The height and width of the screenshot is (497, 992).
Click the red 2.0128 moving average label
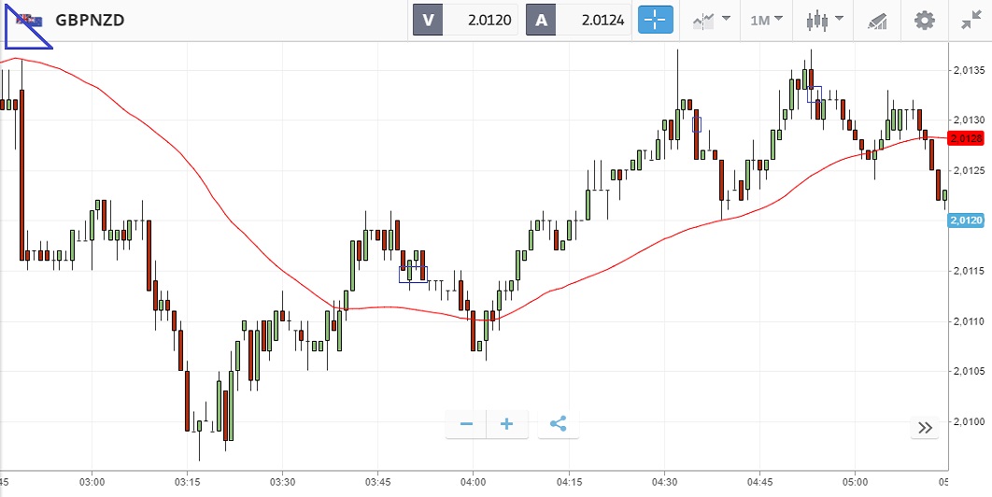[x=969, y=138]
